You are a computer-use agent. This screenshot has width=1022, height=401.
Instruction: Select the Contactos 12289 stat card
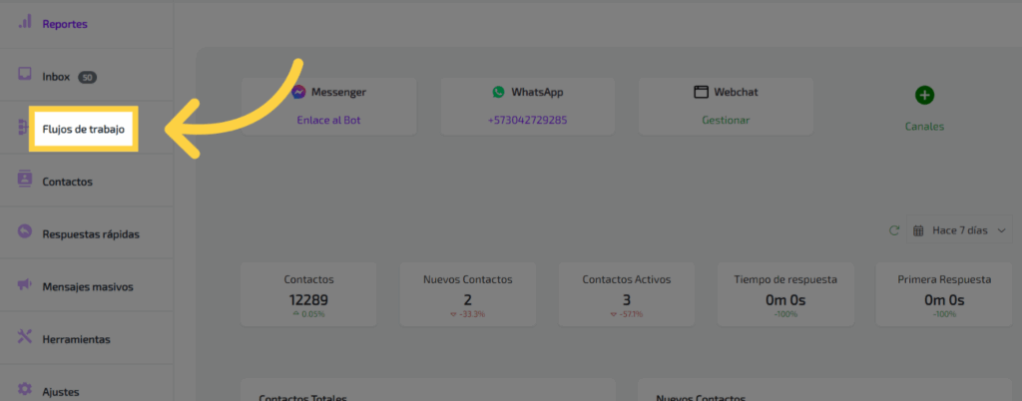(x=308, y=294)
